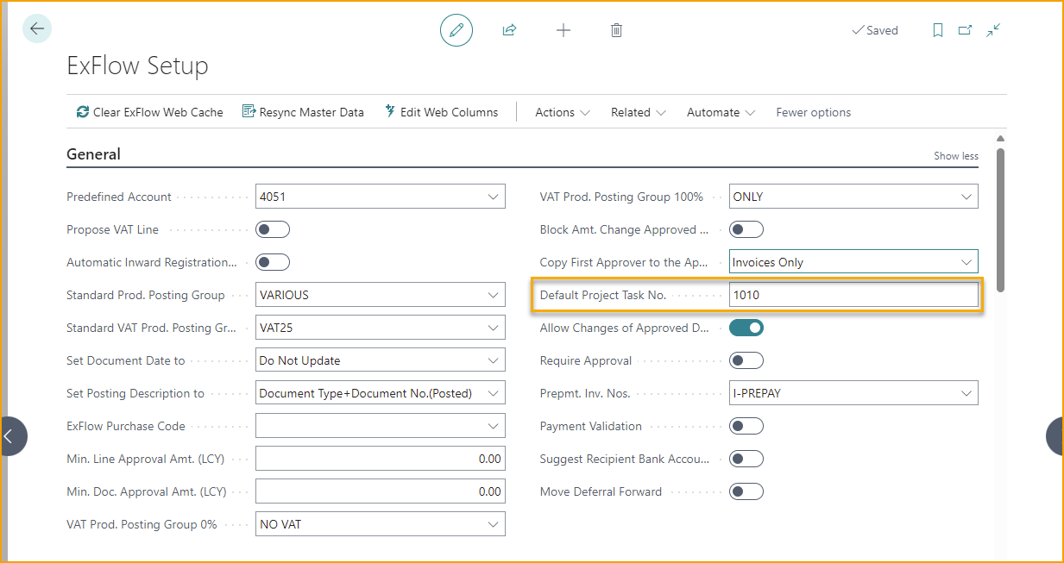Click the share icon
Viewport: 1064px width, 563px height.
(x=509, y=30)
